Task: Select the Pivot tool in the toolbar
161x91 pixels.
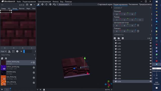Action: pos(50,5)
